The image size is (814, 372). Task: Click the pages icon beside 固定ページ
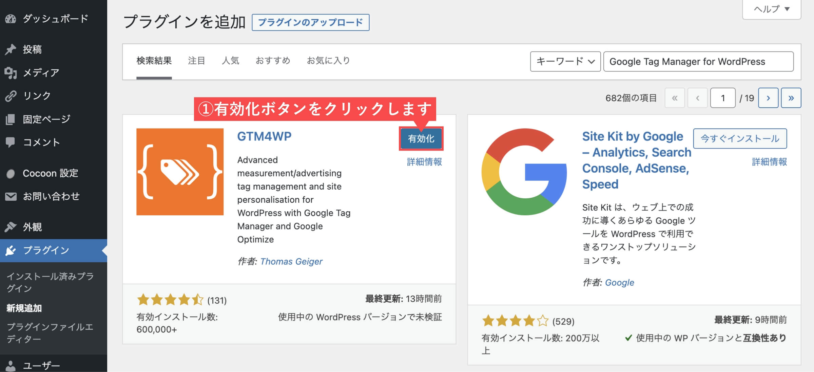click(x=11, y=119)
